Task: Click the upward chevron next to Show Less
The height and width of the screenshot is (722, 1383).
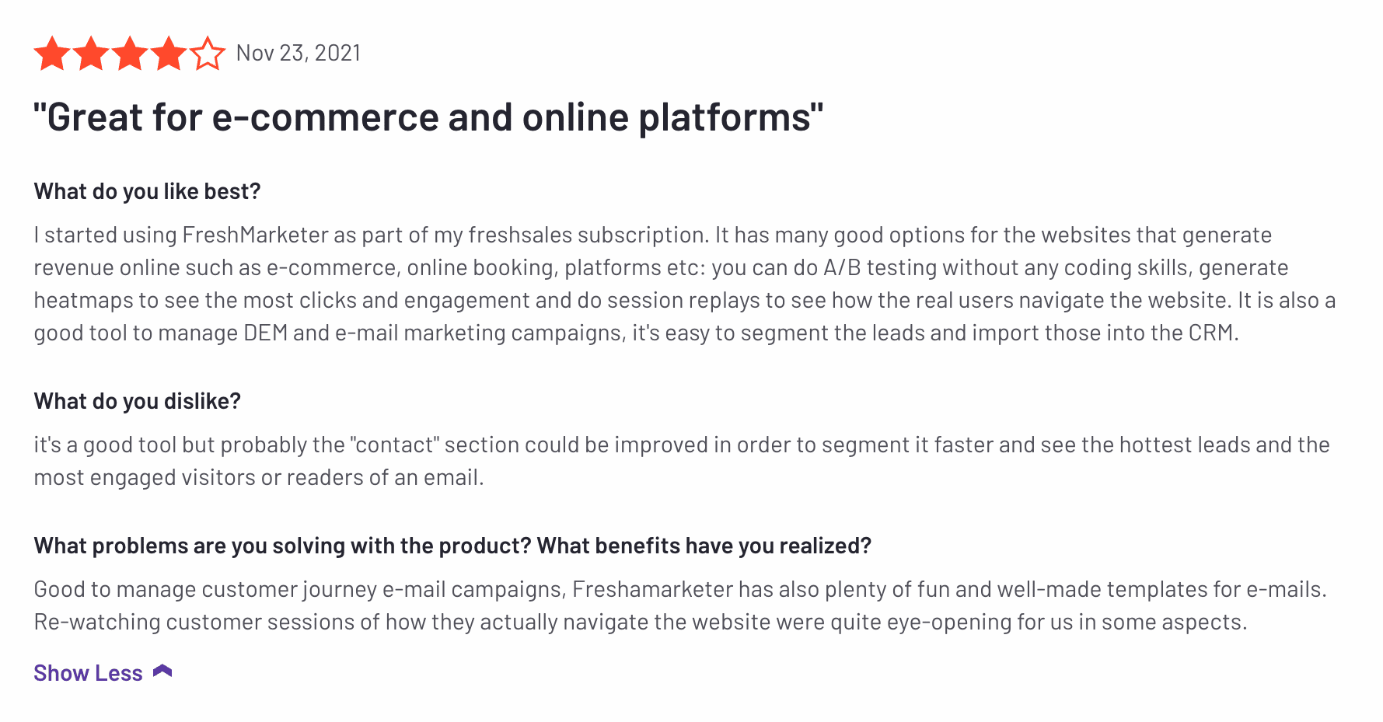Action: point(163,671)
